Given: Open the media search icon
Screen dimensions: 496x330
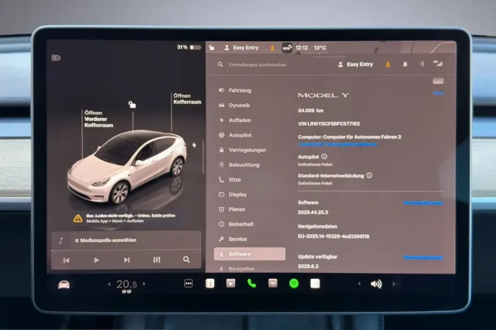Looking at the screenshot, I should 186,259.
